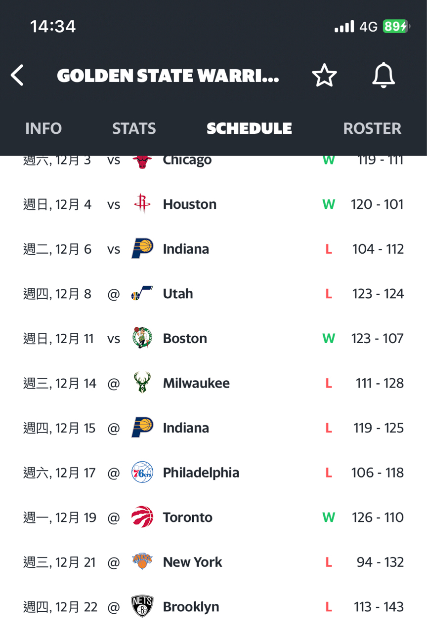
Task: Tap the Indiana Pacers logo on 12月 6
Action: 142,249
